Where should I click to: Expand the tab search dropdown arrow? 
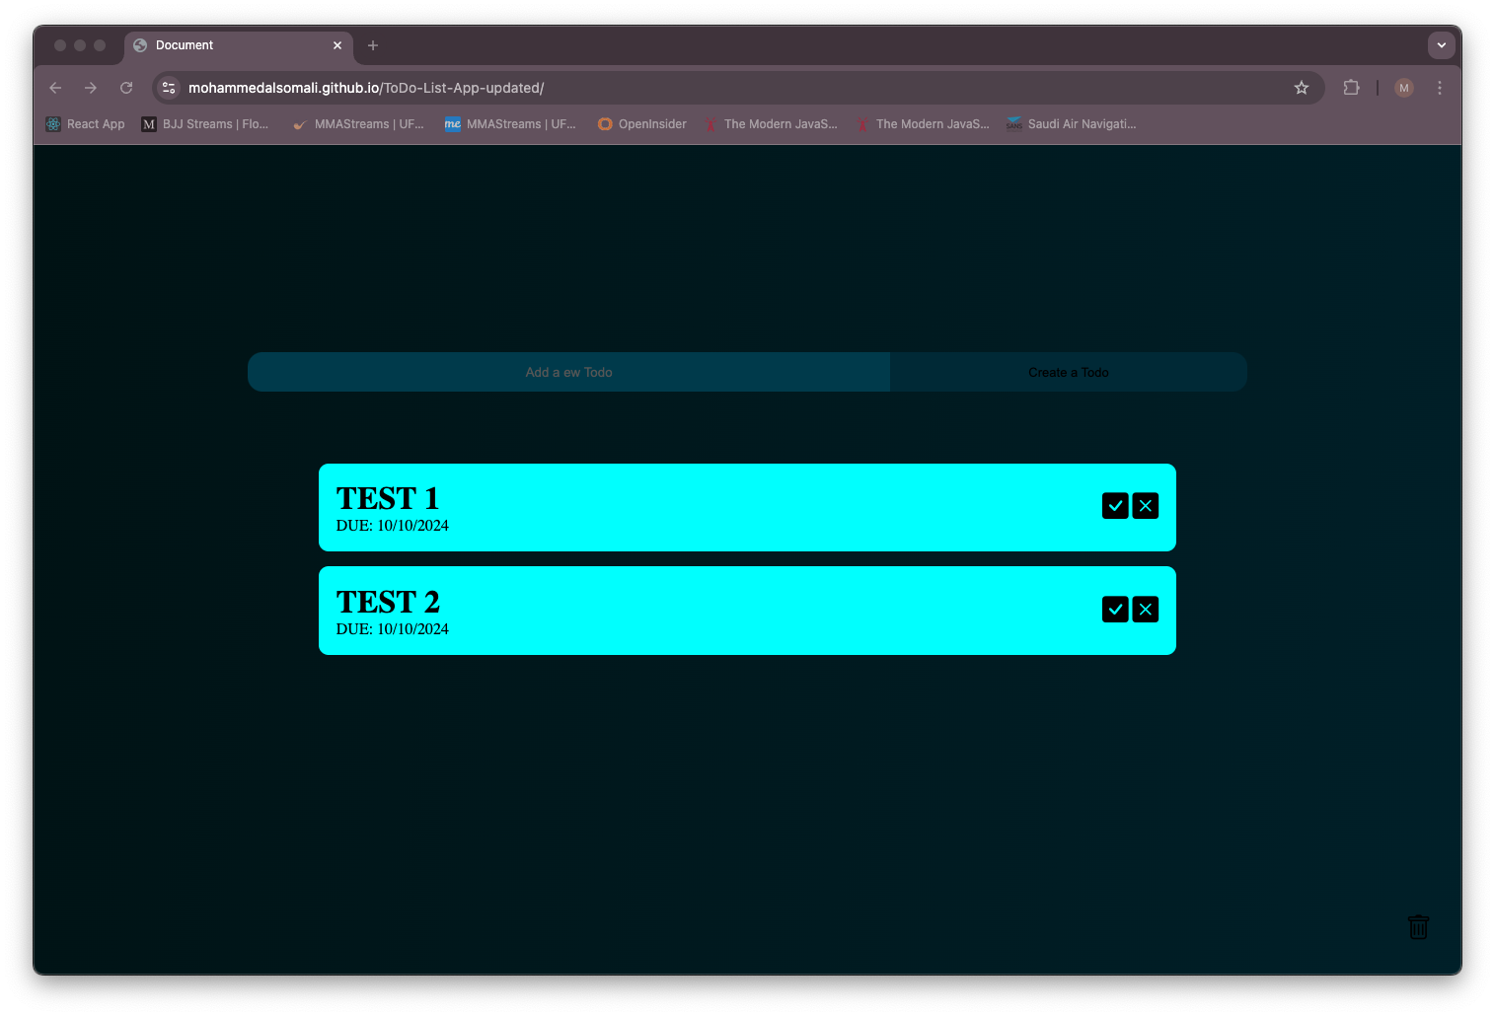point(1441,45)
